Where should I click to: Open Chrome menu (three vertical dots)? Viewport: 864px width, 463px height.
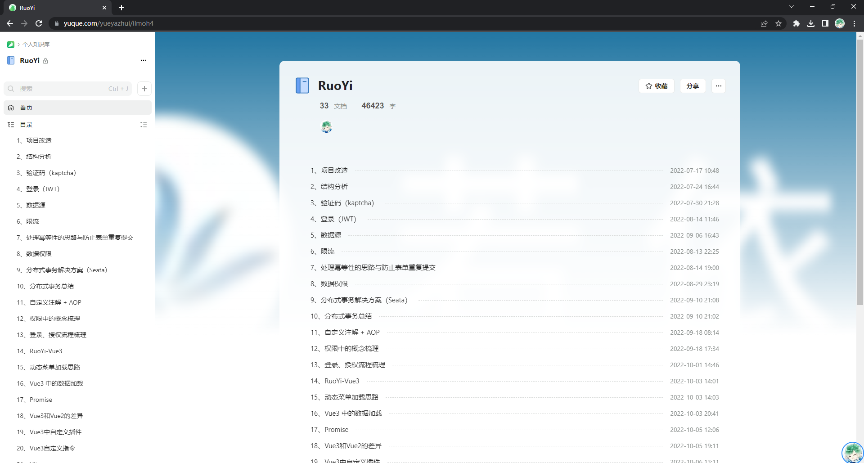[854, 23]
